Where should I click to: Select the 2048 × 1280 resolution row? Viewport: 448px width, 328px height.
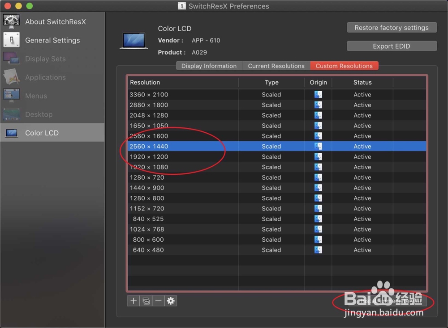(277, 115)
